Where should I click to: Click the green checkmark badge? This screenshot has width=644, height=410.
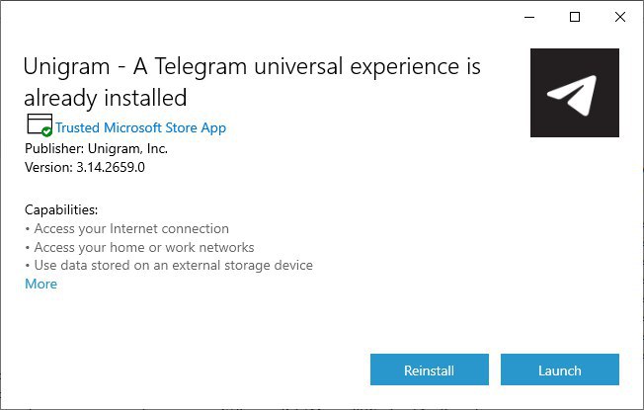point(46,131)
